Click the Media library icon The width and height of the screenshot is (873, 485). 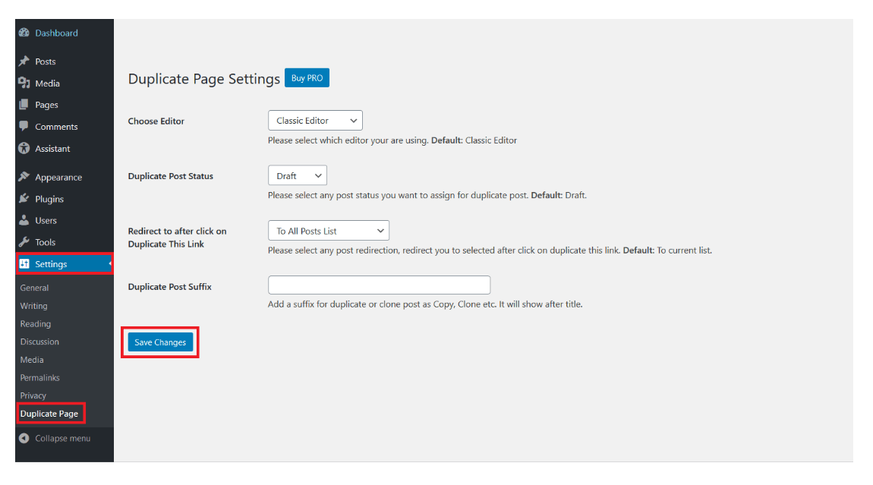(x=24, y=83)
